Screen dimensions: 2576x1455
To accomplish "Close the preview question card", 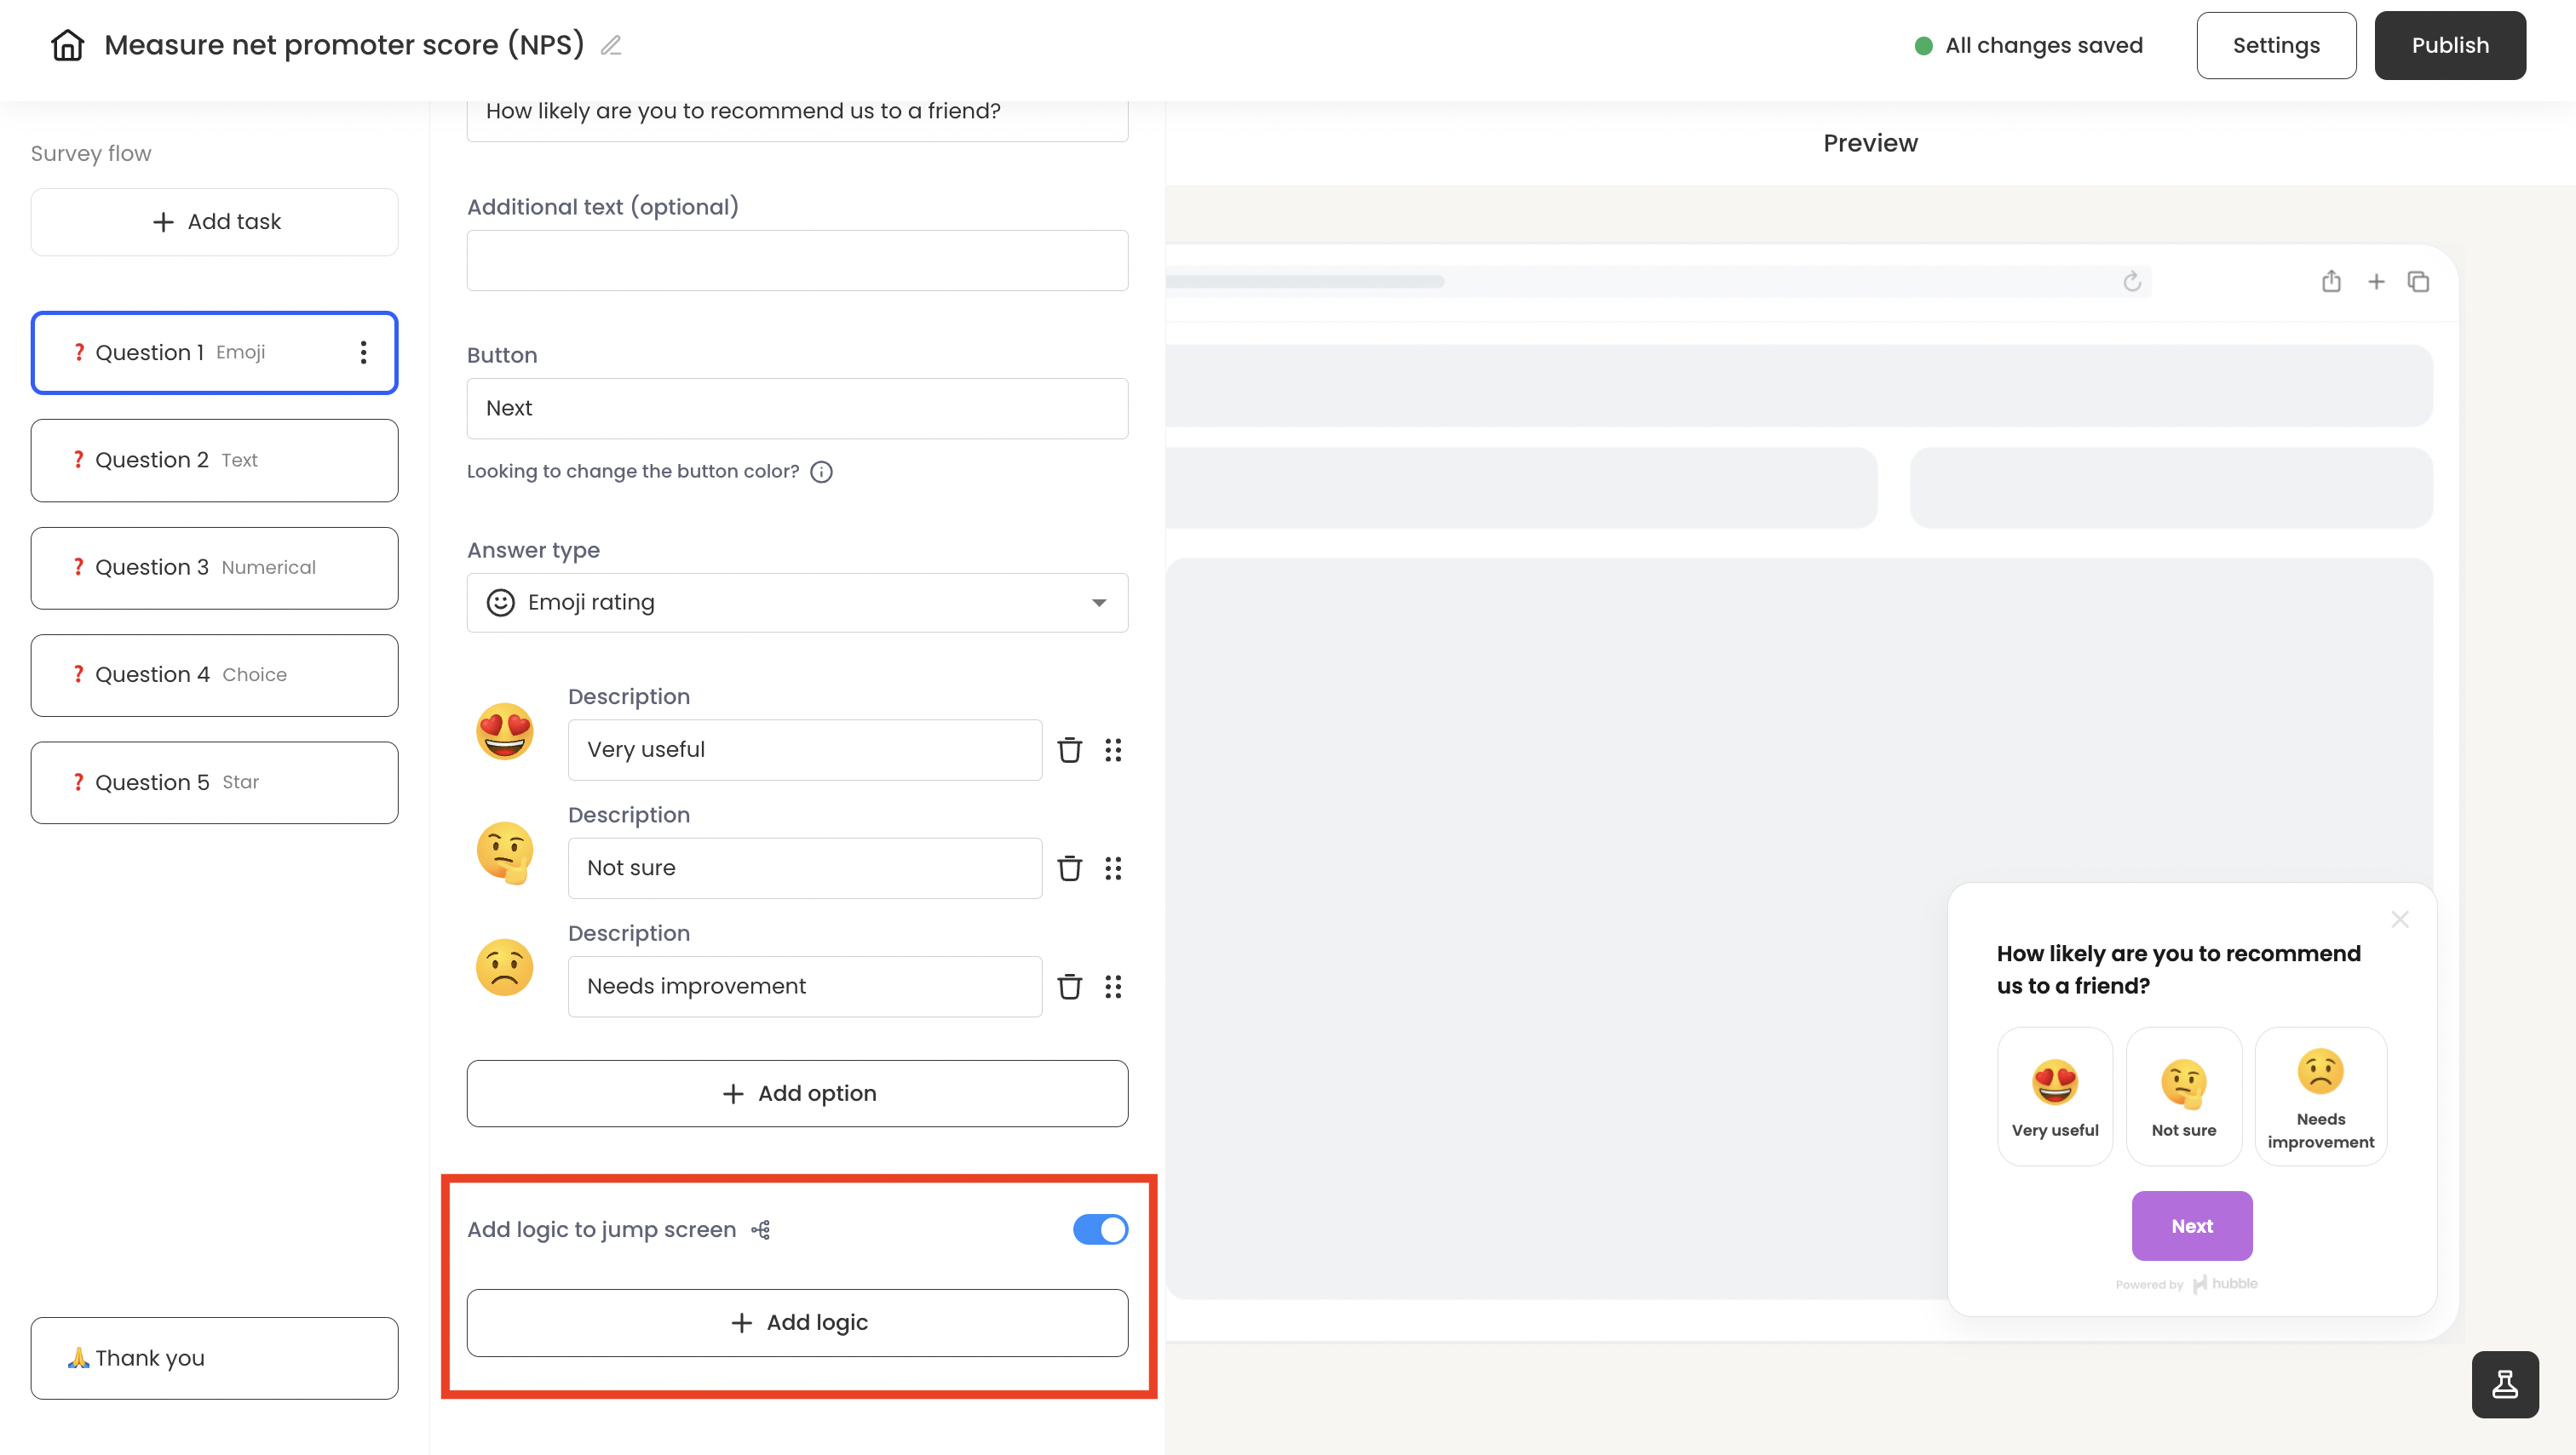I will (2400, 919).
